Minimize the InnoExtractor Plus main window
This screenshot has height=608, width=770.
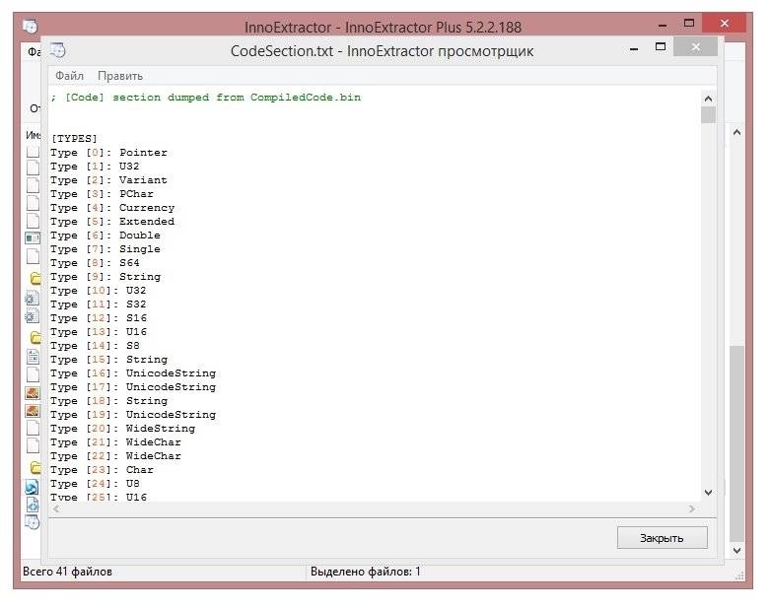(x=663, y=25)
